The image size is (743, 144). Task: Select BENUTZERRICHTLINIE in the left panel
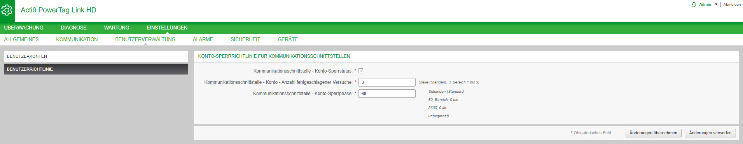point(96,69)
